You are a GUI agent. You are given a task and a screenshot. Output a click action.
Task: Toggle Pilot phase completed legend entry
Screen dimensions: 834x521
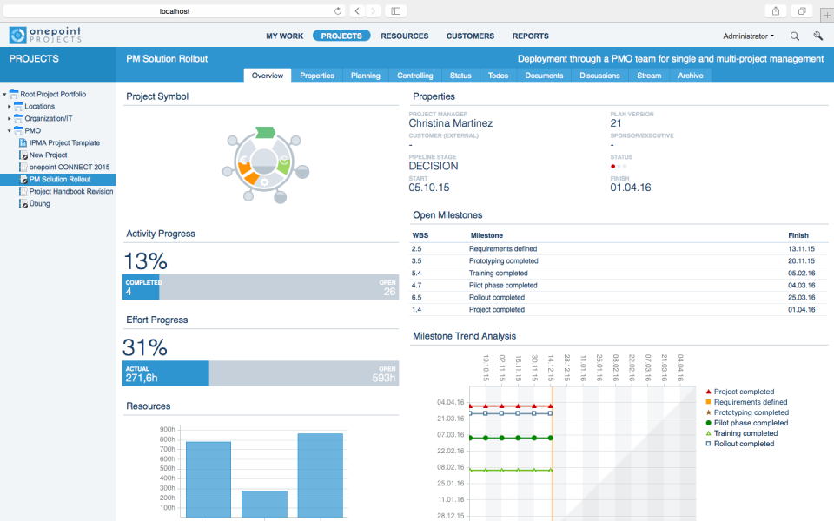(746, 423)
